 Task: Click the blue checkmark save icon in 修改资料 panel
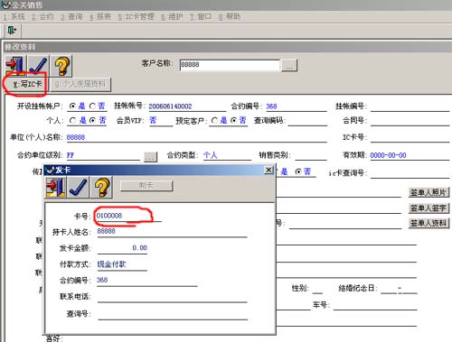point(38,66)
